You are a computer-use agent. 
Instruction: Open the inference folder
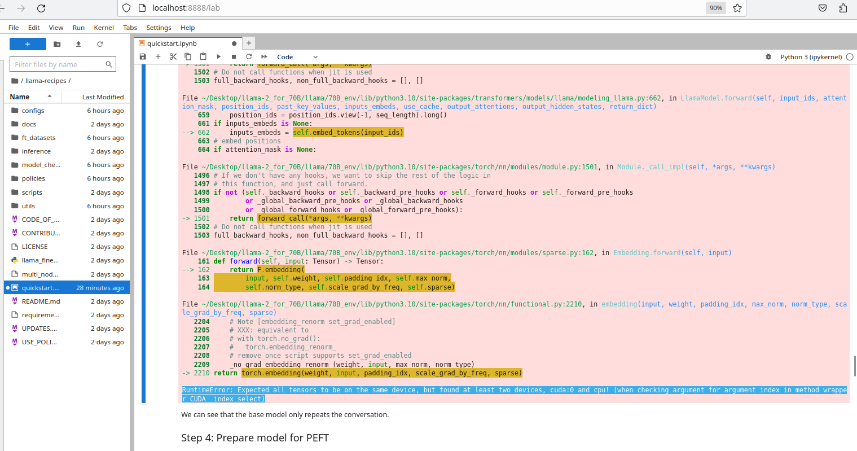35,151
